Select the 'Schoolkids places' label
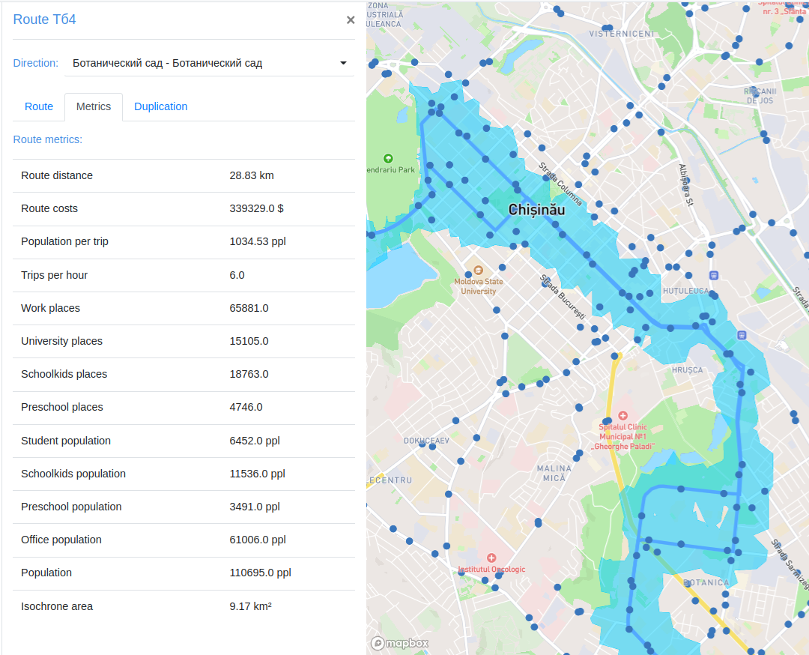Screen dimensions: 809x655 pyautogui.click(x=64, y=374)
